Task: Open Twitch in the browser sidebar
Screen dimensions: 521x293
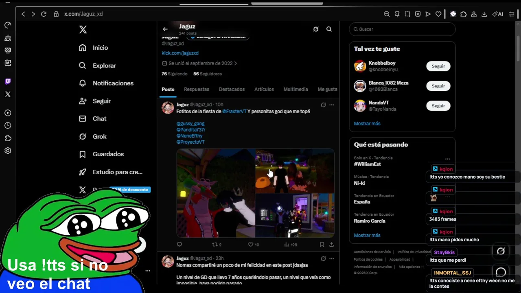Action: (8, 81)
